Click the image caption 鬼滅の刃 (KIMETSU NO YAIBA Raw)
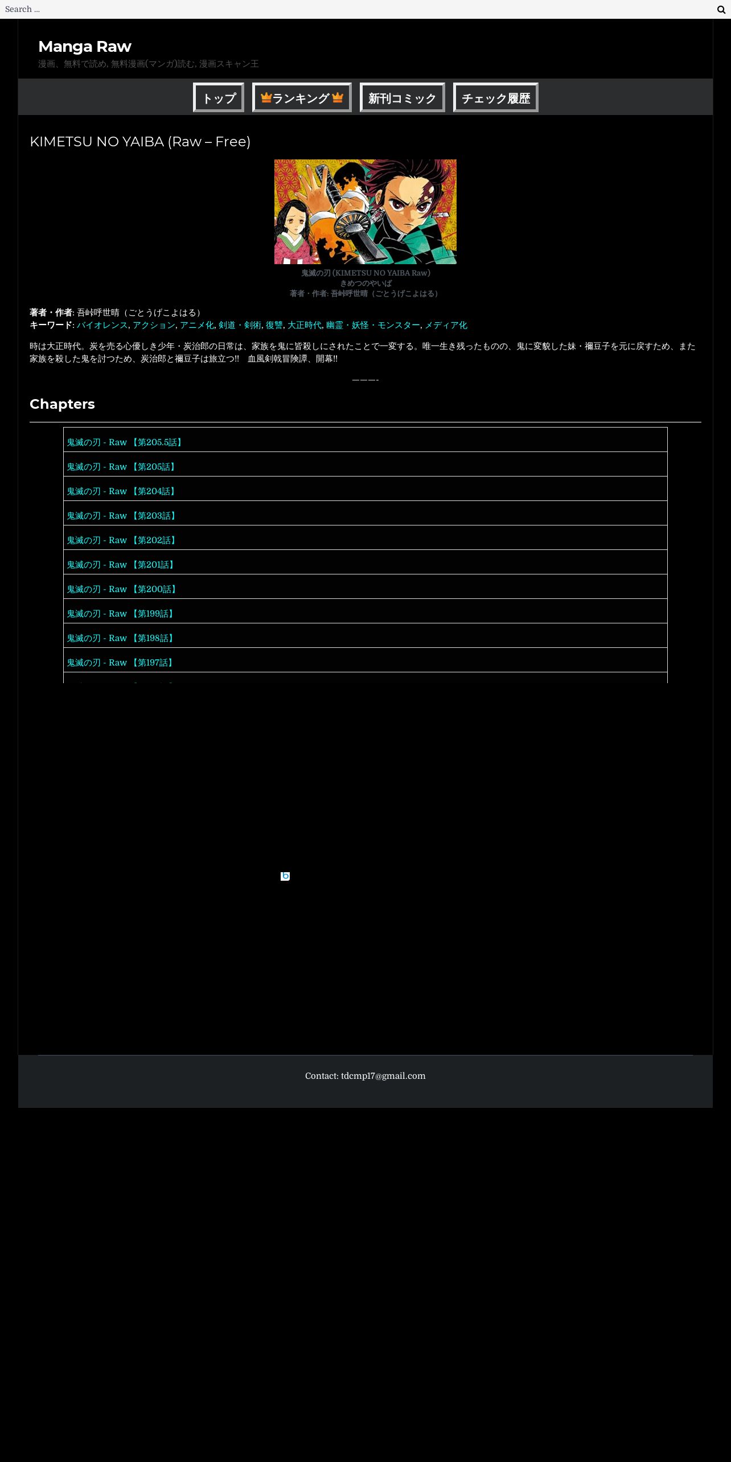The height and width of the screenshot is (1462, 731). pos(365,273)
